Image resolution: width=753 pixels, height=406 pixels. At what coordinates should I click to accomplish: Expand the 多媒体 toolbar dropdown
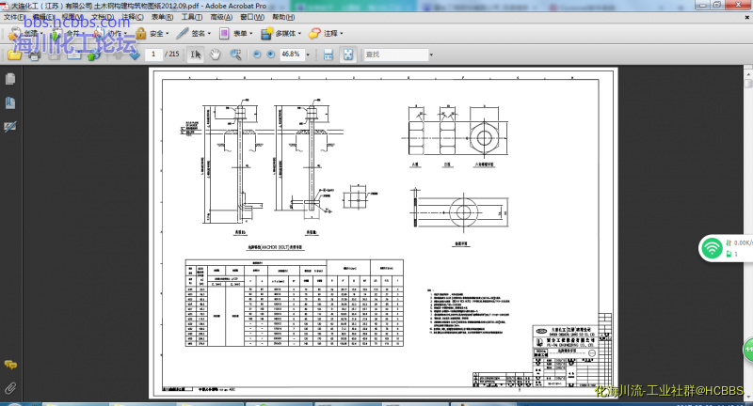pos(299,34)
